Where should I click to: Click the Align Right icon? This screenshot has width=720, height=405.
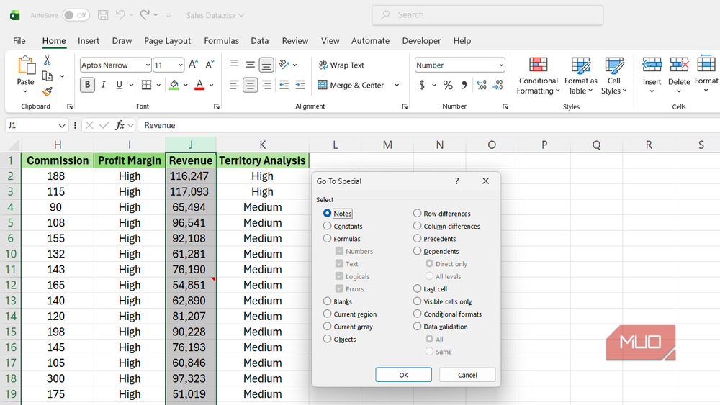click(x=266, y=85)
